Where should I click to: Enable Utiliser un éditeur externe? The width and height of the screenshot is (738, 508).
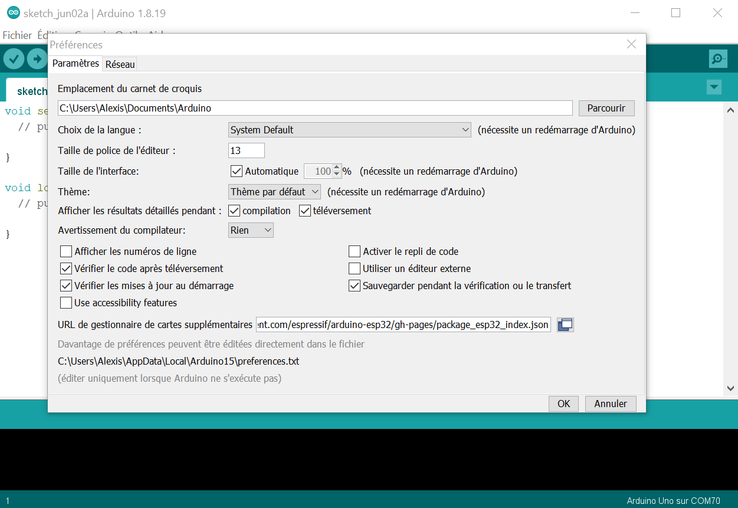tap(355, 268)
